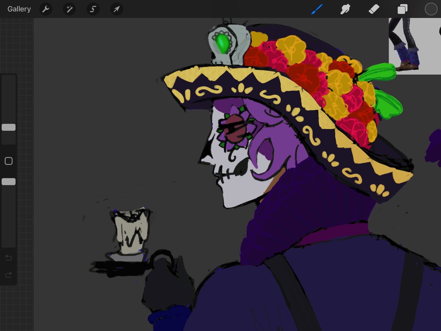Tap the reference image thumbnail

(415, 46)
